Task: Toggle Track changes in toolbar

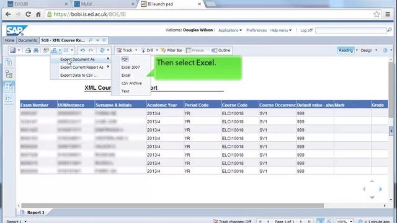Action: [x=125, y=50]
